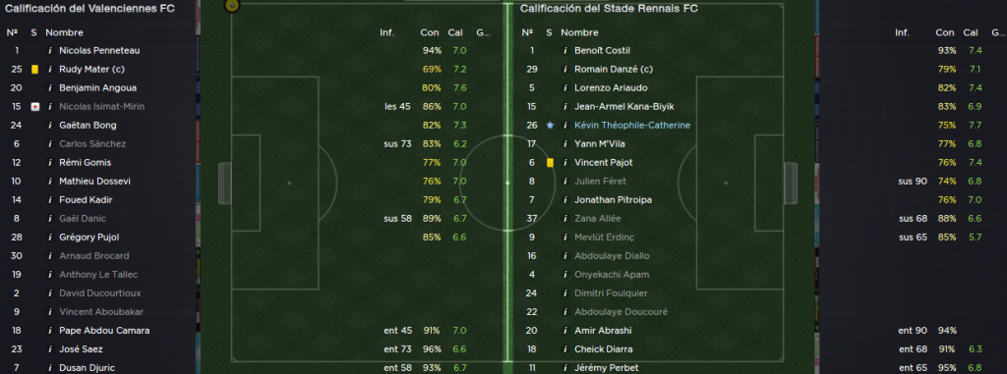Image resolution: width=1007 pixels, height=374 pixels.
Task: Click Vincent Pajot's yellow card icon
Action: click(550, 162)
